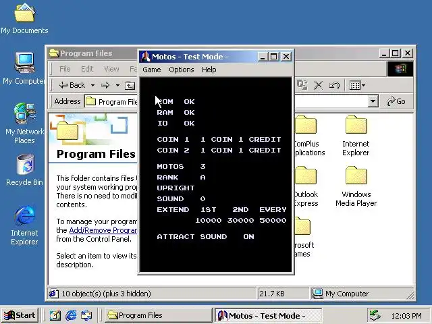Click the Program Files heading in left pane
This screenshot has width=432, height=324.
click(96, 155)
